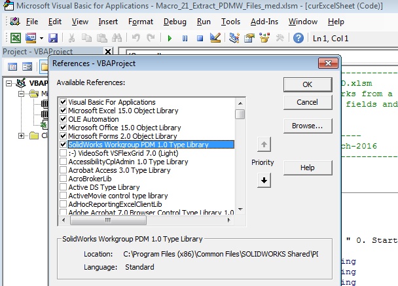Close the Project - VBAProject panel

(108, 52)
